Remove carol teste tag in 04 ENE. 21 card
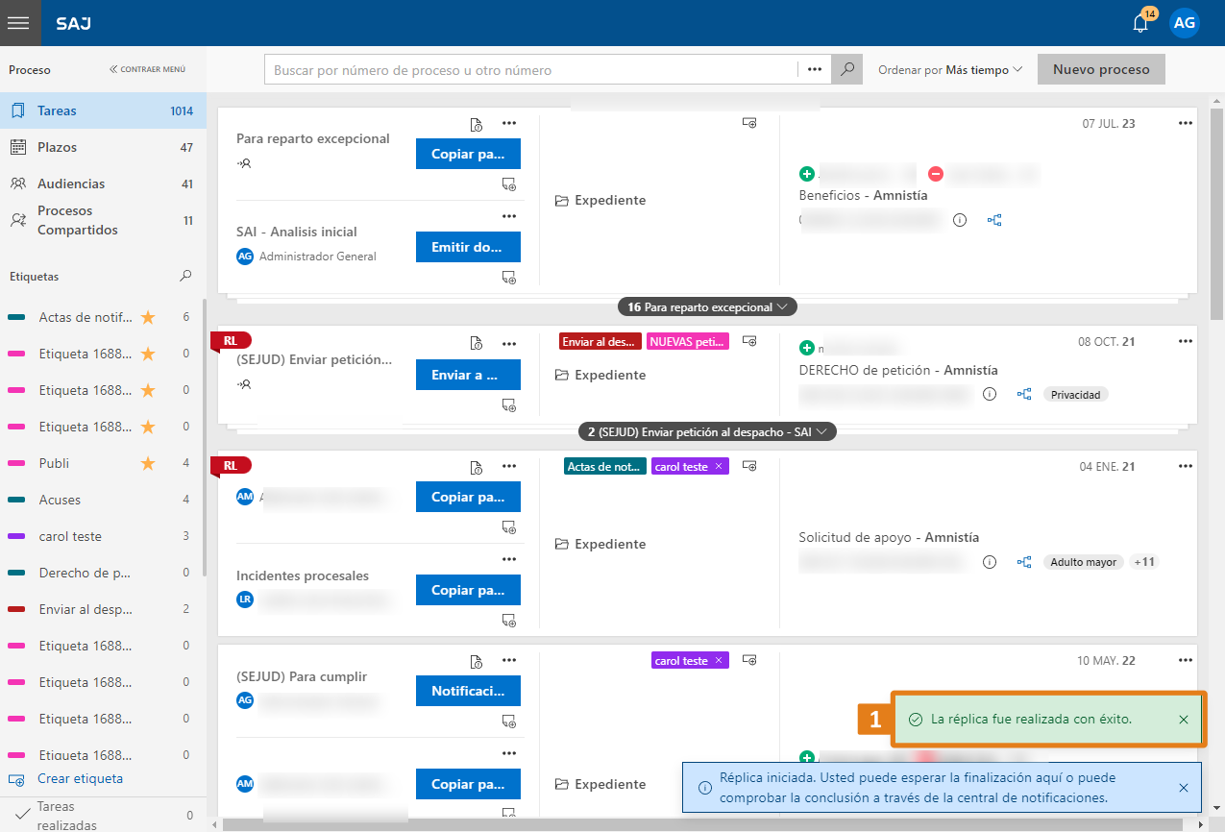The image size is (1225, 832). (719, 467)
